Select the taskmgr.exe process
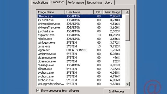 click(79, 65)
